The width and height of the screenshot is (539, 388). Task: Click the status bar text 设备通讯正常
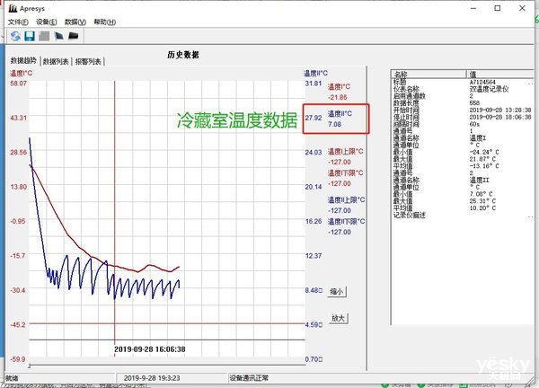tap(249, 378)
